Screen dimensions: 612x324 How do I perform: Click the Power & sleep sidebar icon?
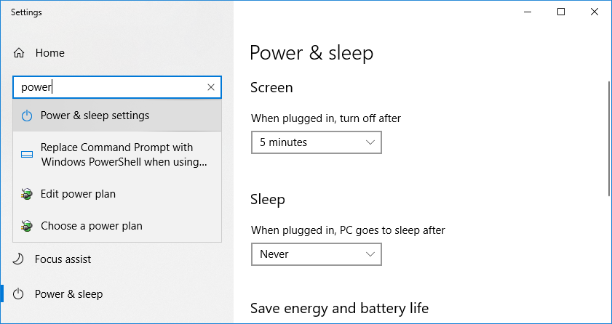[x=20, y=294]
